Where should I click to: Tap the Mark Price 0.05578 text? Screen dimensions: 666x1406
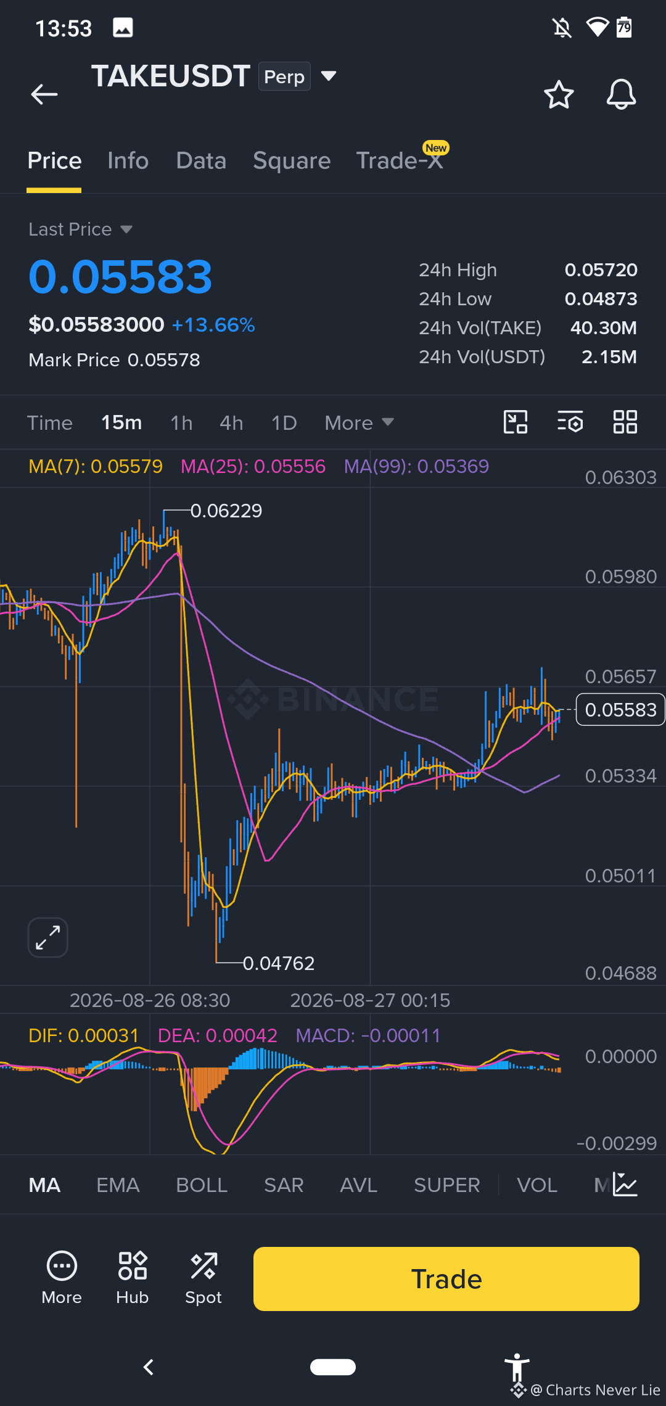[114, 360]
